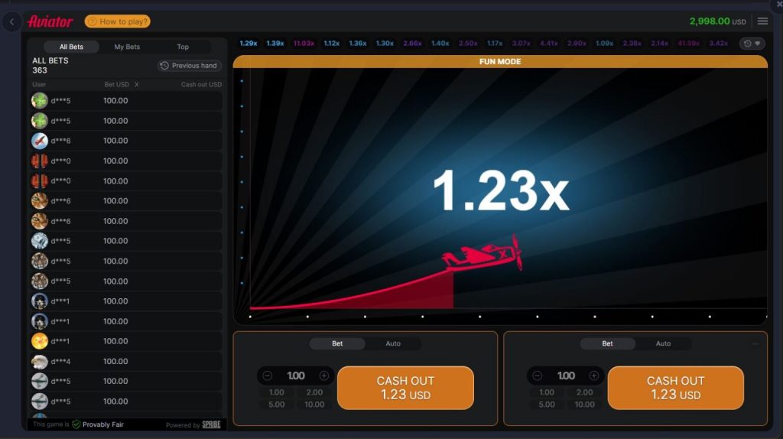Click the yellow avatar of user d***1
Image resolution: width=783 pixels, height=439 pixels.
point(40,341)
